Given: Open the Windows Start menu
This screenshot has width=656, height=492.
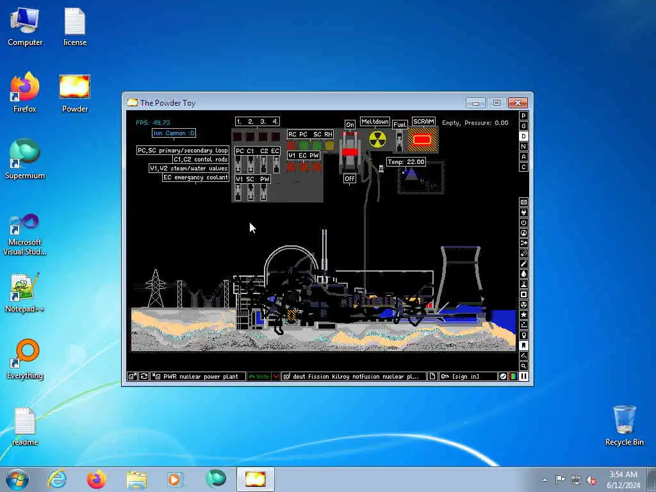Looking at the screenshot, I should 17,479.
